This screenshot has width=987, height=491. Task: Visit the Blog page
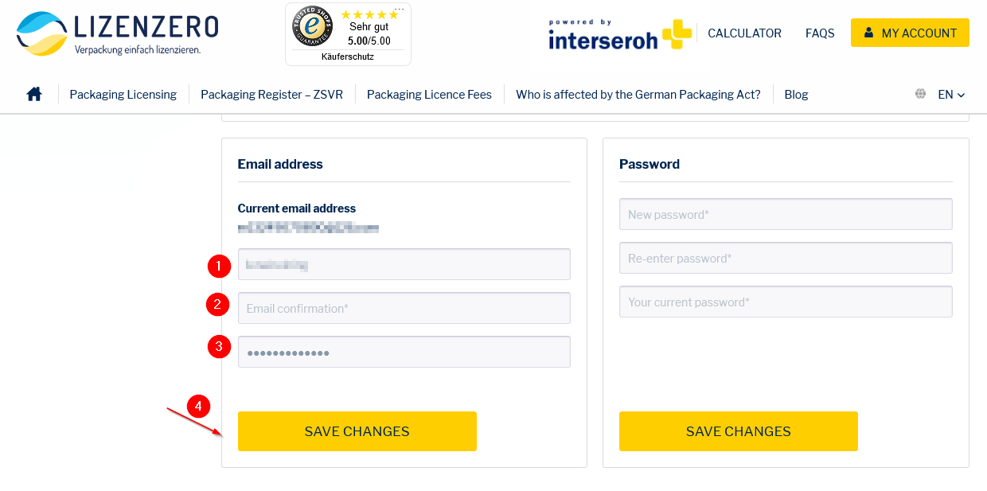796,94
